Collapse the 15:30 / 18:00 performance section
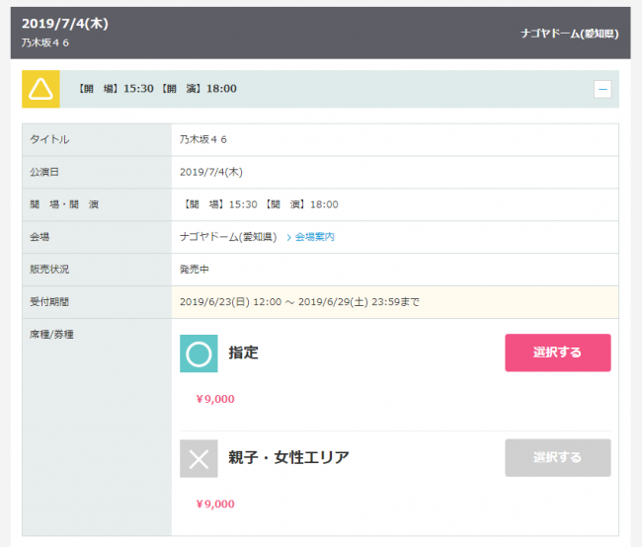This screenshot has height=547, width=642. [602, 89]
